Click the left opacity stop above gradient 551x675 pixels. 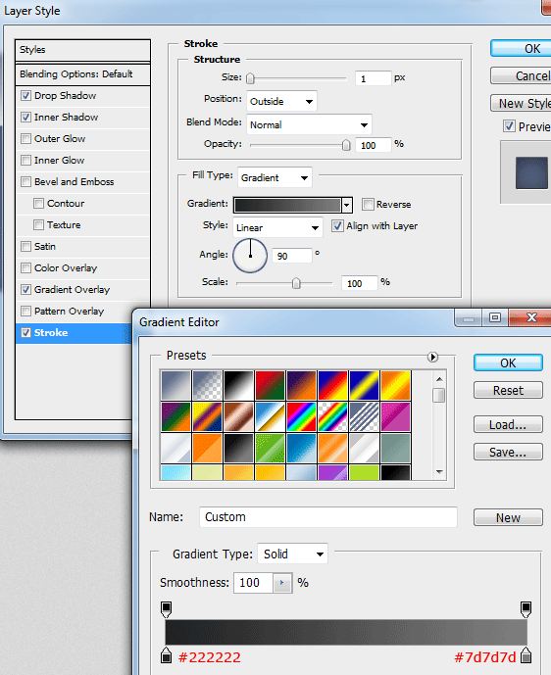[x=167, y=609]
